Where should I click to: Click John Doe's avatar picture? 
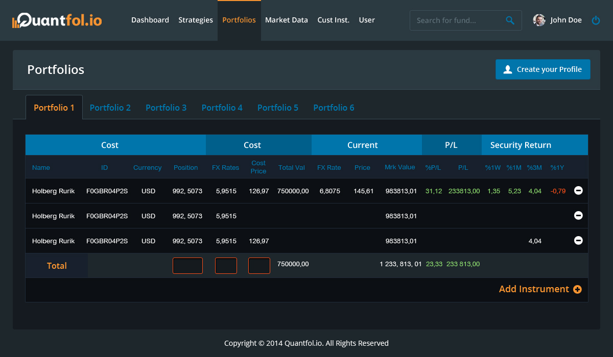539,20
